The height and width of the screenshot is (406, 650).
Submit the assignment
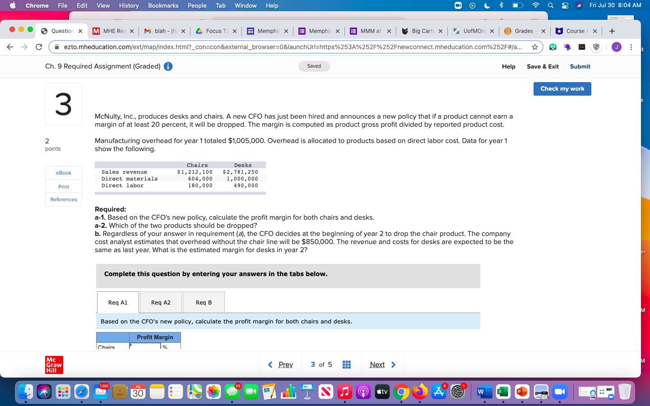(x=580, y=66)
